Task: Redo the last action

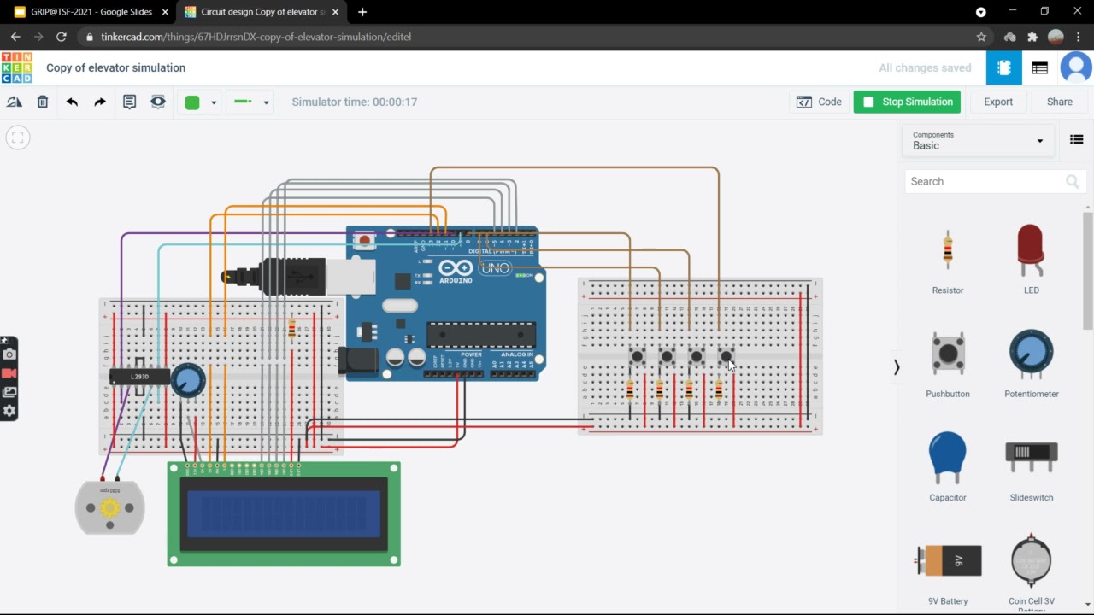Action: 100,102
